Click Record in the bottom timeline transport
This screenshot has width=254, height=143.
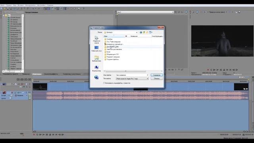coord(34,135)
